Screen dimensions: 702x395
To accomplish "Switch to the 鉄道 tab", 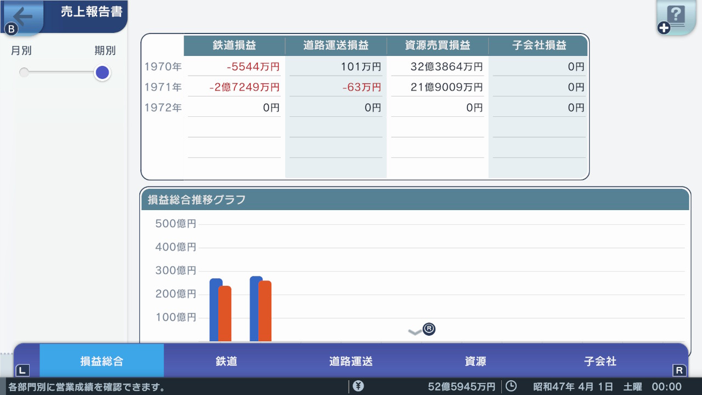I will tap(227, 361).
